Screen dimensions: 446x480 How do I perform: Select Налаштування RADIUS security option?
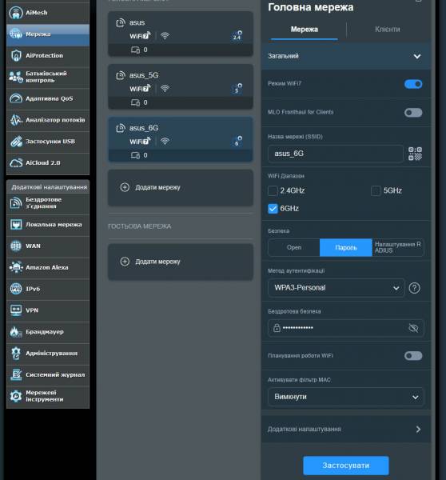398,247
